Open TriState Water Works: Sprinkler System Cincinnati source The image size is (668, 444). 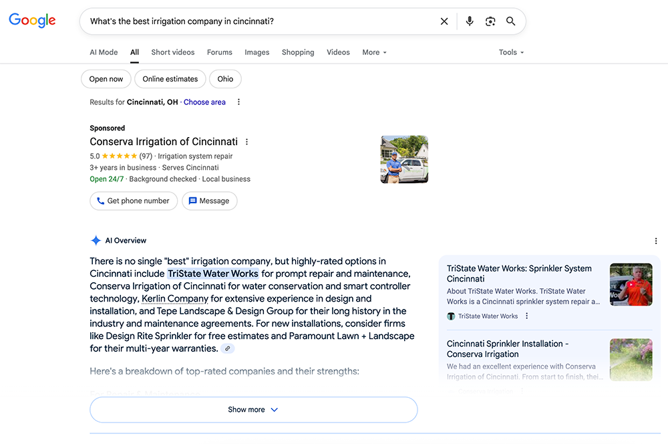click(x=519, y=273)
